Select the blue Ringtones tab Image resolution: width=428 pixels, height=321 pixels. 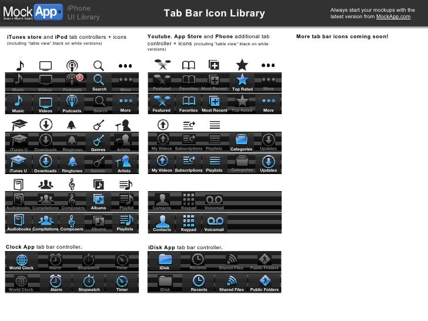72,163
